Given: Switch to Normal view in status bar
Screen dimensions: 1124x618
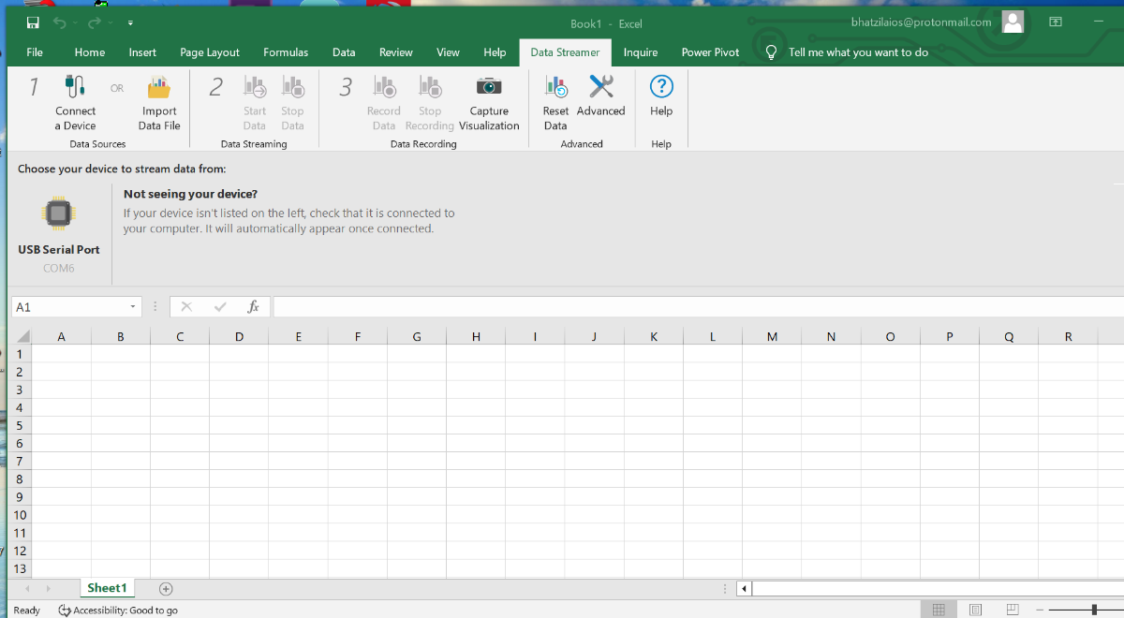Looking at the screenshot, I should (x=938, y=610).
